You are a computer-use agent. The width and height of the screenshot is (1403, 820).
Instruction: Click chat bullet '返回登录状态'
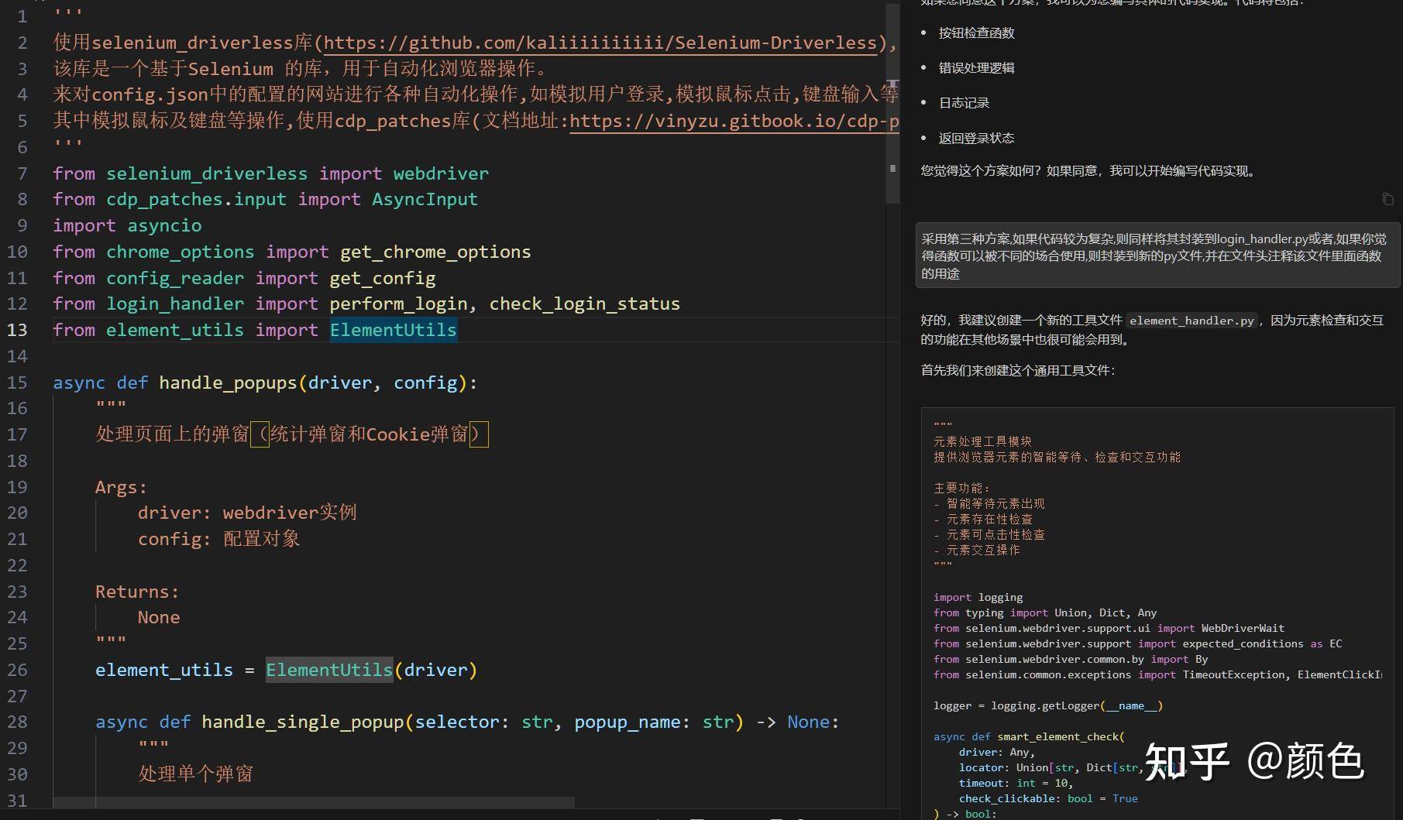point(976,138)
